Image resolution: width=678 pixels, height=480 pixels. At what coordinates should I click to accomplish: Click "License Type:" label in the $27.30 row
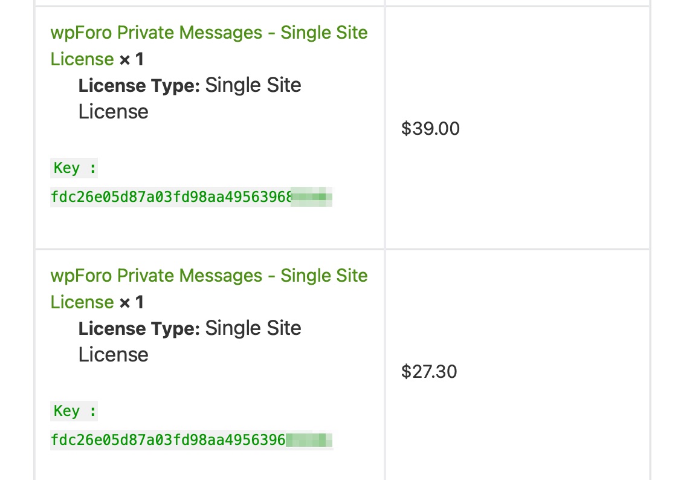click(x=139, y=329)
